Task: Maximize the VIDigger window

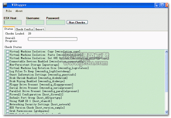Action: (162, 5)
